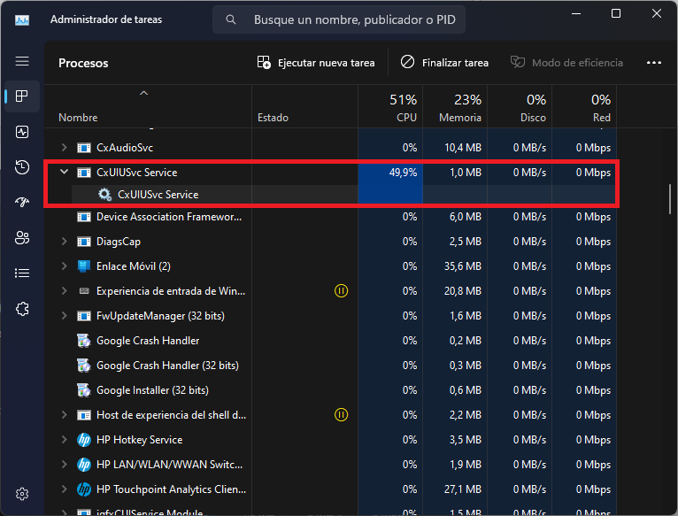Click the search magnifier icon
Viewport: 678px width, 516px height.
[231, 19]
